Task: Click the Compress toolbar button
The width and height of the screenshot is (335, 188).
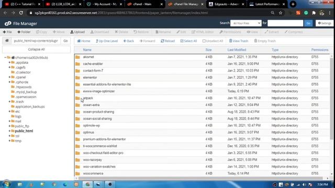Action: (x=294, y=32)
